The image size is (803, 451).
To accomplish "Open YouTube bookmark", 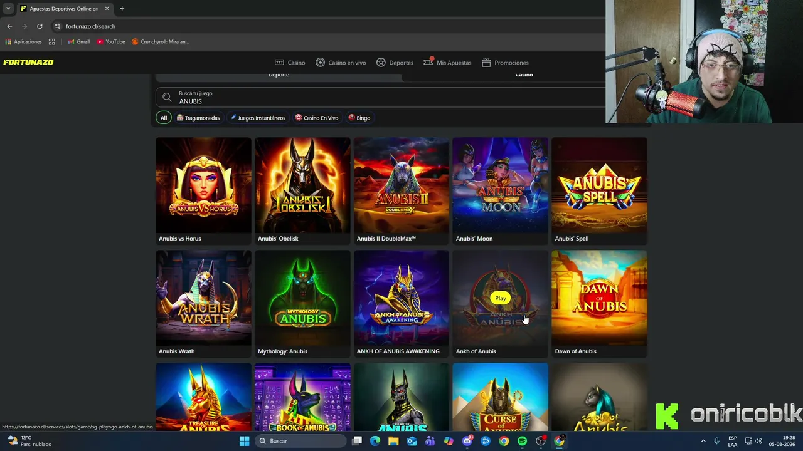I will tap(111, 42).
